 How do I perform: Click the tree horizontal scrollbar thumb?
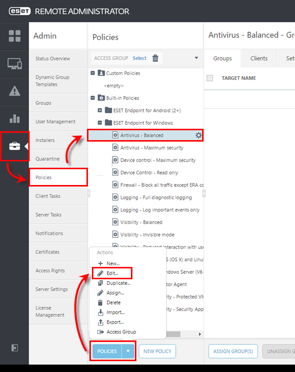pyautogui.click(x=173, y=334)
